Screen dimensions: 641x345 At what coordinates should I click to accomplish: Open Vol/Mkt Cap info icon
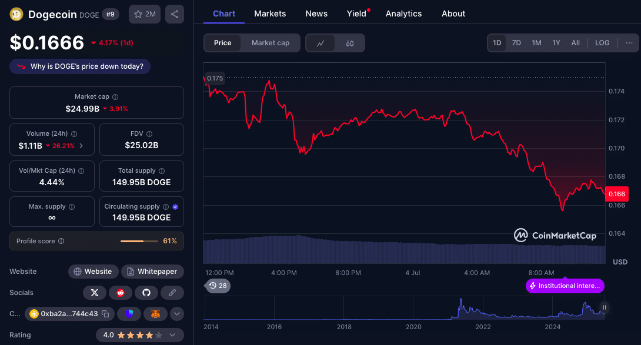tap(81, 171)
